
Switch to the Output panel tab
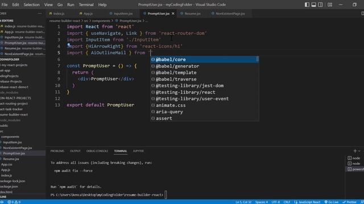75,151
